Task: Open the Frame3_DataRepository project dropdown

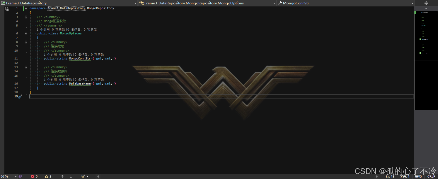Action: tap(69, 3)
